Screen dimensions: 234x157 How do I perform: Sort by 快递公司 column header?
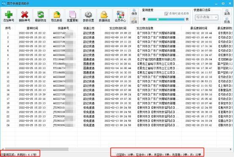coord(89,28)
